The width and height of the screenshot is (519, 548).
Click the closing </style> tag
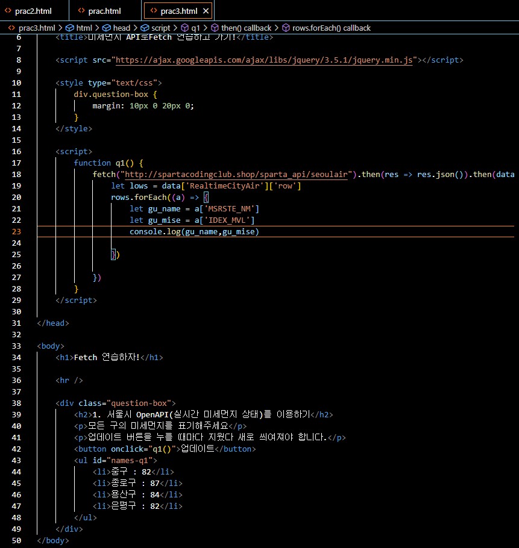click(x=74, y=129)
